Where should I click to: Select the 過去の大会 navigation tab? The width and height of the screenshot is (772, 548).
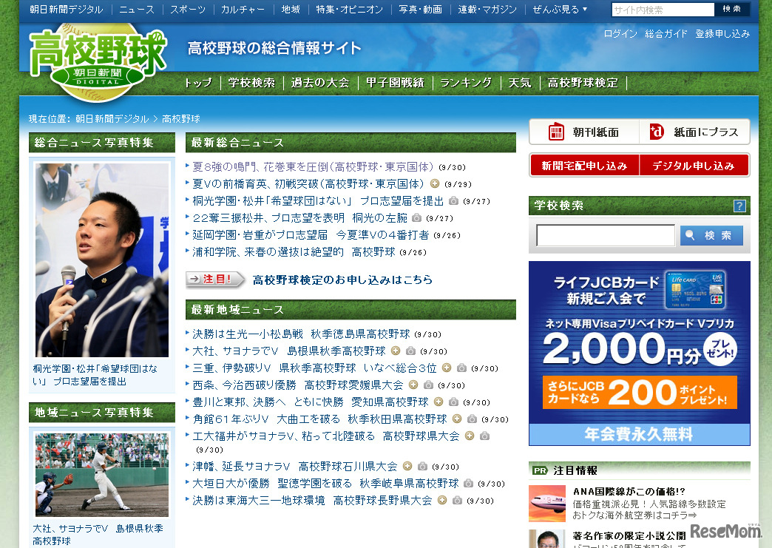click(x=320, y=83)
